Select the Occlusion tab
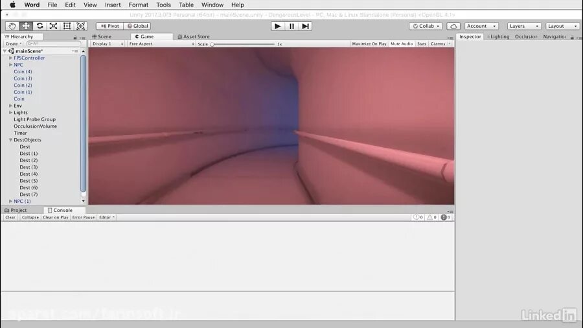Image resolution: width=583 pixels, height=328 pixels. 526,36
